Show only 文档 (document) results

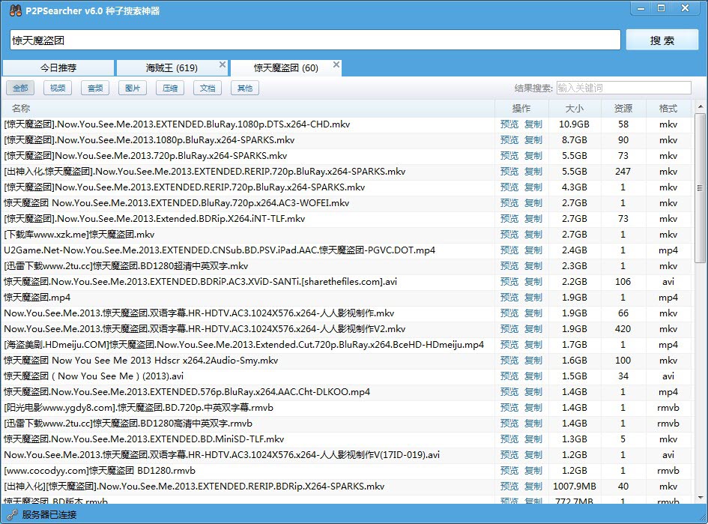207,88
